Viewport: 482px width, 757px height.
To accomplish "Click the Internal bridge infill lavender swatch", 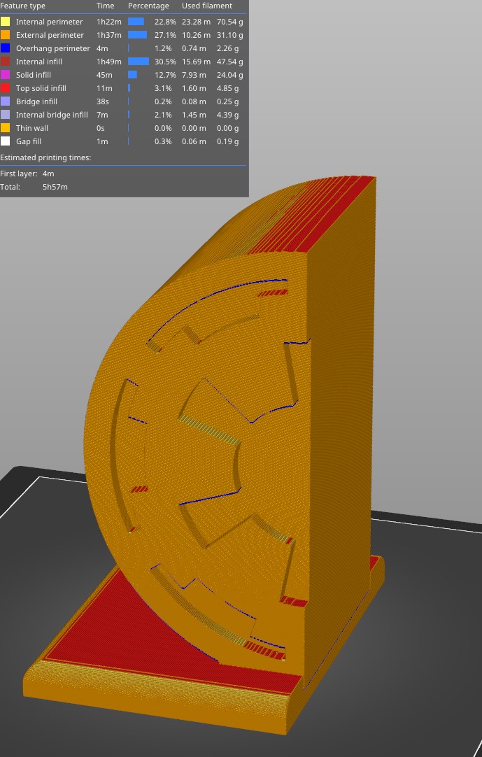I will 6,115.
